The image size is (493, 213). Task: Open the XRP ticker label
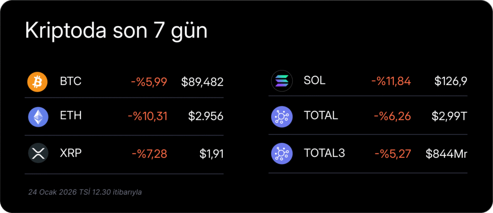tap(71, 154)
